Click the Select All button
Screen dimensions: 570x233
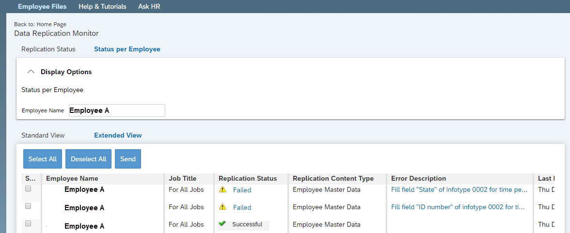point(43,159)
